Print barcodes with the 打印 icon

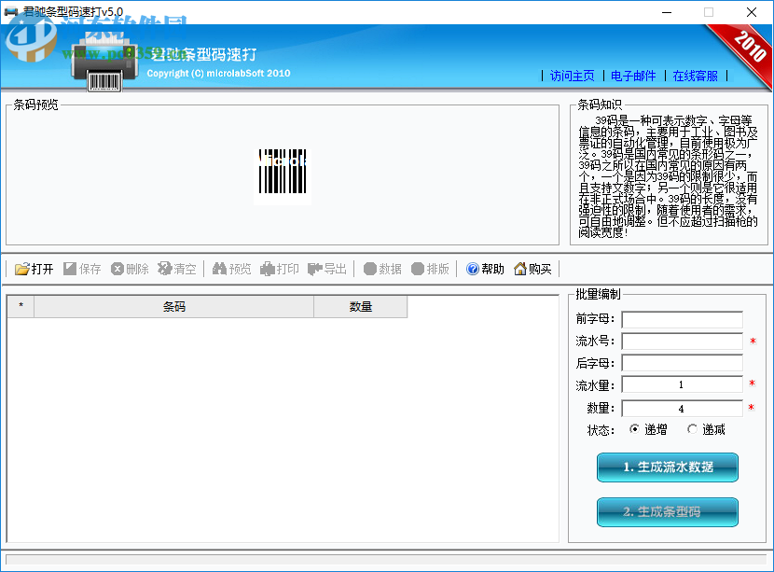tap(280, 270)
